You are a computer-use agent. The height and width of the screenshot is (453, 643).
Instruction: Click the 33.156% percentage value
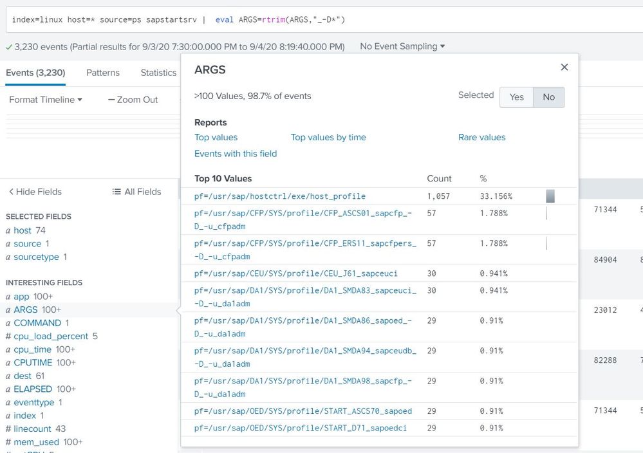496,196
